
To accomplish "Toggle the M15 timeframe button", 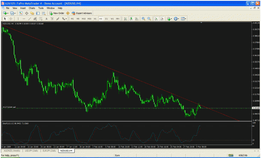I will point(84,19).
